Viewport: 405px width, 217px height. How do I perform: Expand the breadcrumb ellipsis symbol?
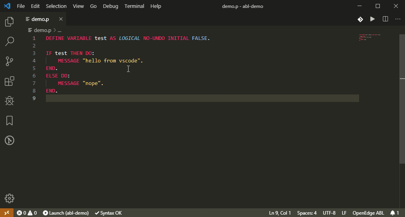59,30
